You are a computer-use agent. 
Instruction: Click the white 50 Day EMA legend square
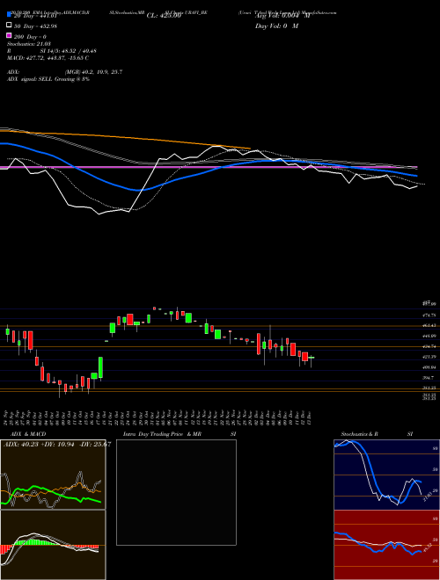click(10, 25)
